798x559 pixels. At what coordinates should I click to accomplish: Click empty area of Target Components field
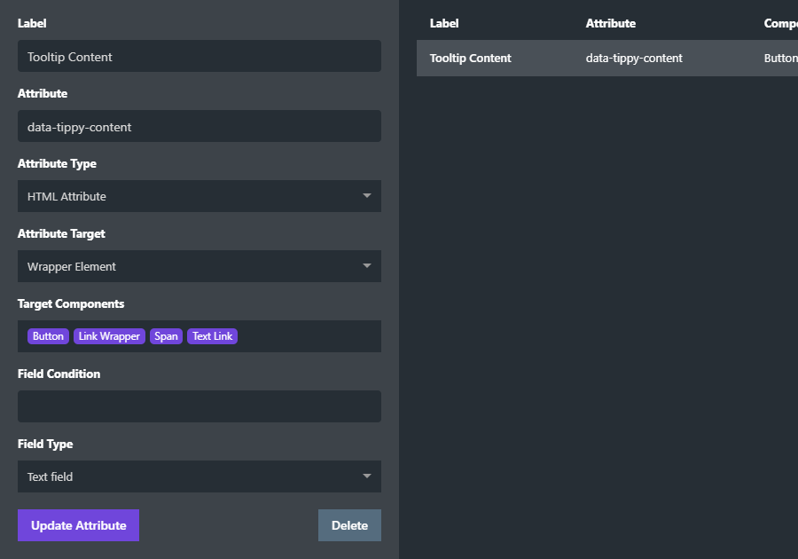309,336
